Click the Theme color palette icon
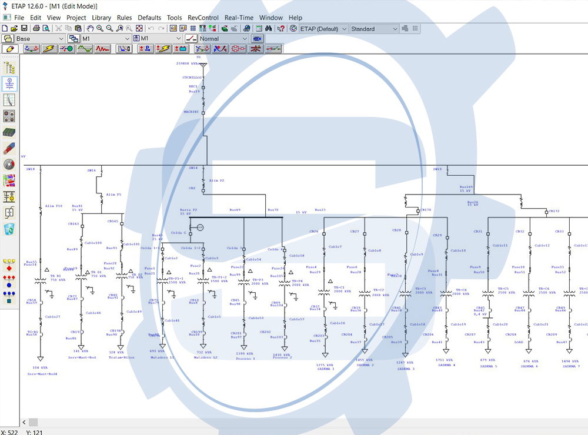 (293, 28)
